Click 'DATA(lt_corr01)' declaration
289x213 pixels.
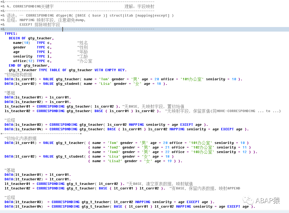20,143
